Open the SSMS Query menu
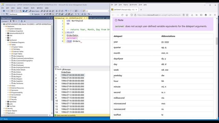Screen dimensions: 219x123 pyautogui.click(x=19, y=8)
